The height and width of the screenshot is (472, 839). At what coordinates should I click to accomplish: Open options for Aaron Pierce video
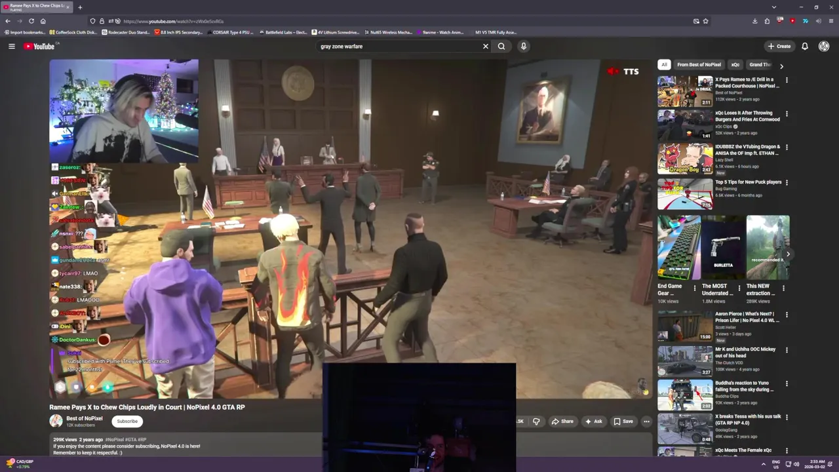point(787,315)
